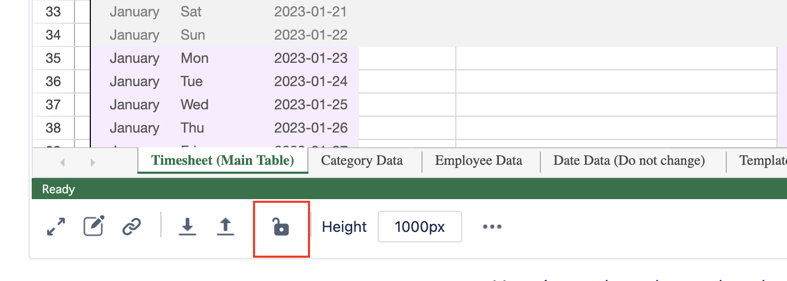Toggle the open padlock lock icon
This screenshot has width=787, height=281.
(x=281, y=227)
